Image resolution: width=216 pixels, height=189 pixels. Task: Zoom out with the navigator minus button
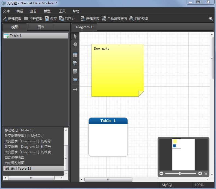tap(161, 173)
